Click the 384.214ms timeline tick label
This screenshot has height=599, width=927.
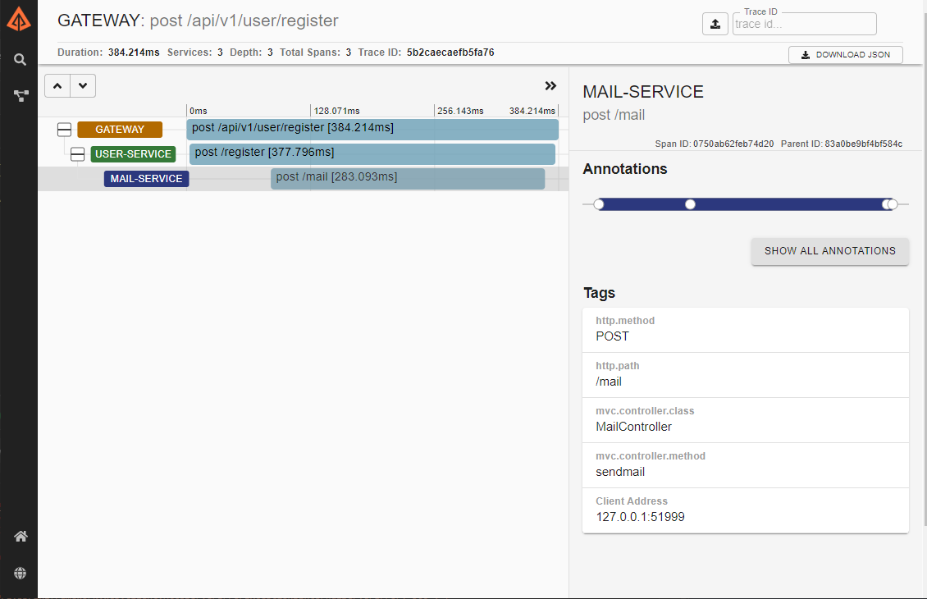(x=532, y=111)
